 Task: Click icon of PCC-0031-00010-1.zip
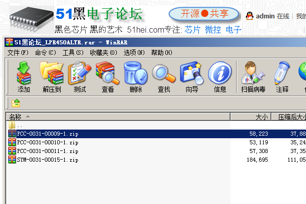click(x=12, y=142)
